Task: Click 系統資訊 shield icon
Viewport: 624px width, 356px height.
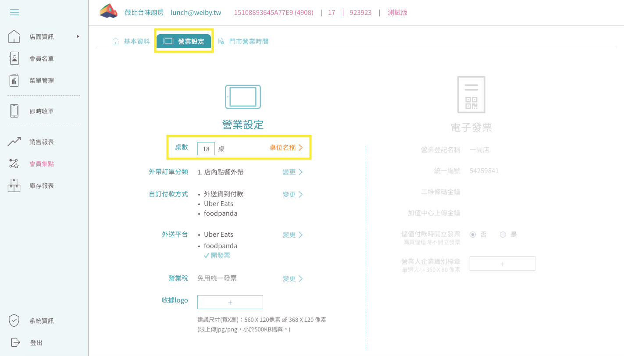Action: (14, 320)
